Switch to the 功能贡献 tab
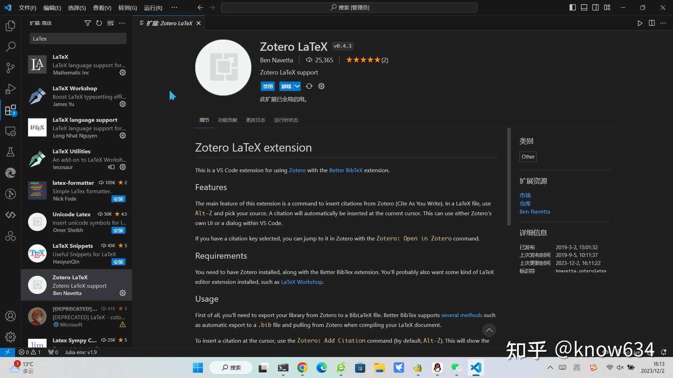Screen dimensions: 673x378 [228, 120]
